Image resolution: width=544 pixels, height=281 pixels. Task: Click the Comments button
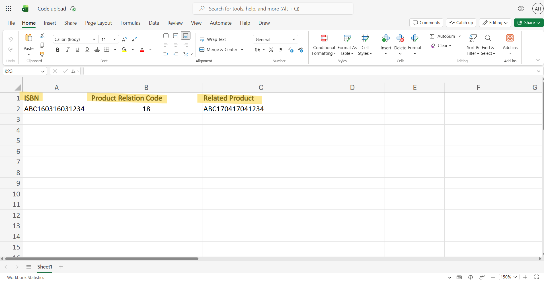(426, 23)
